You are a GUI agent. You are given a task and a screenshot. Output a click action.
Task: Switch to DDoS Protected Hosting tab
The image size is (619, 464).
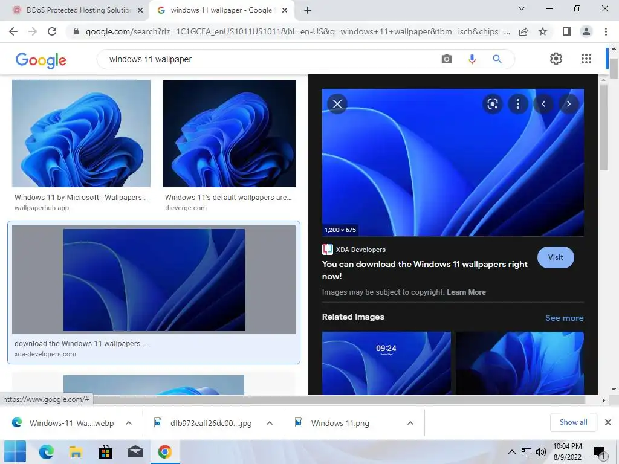(78, 10)
